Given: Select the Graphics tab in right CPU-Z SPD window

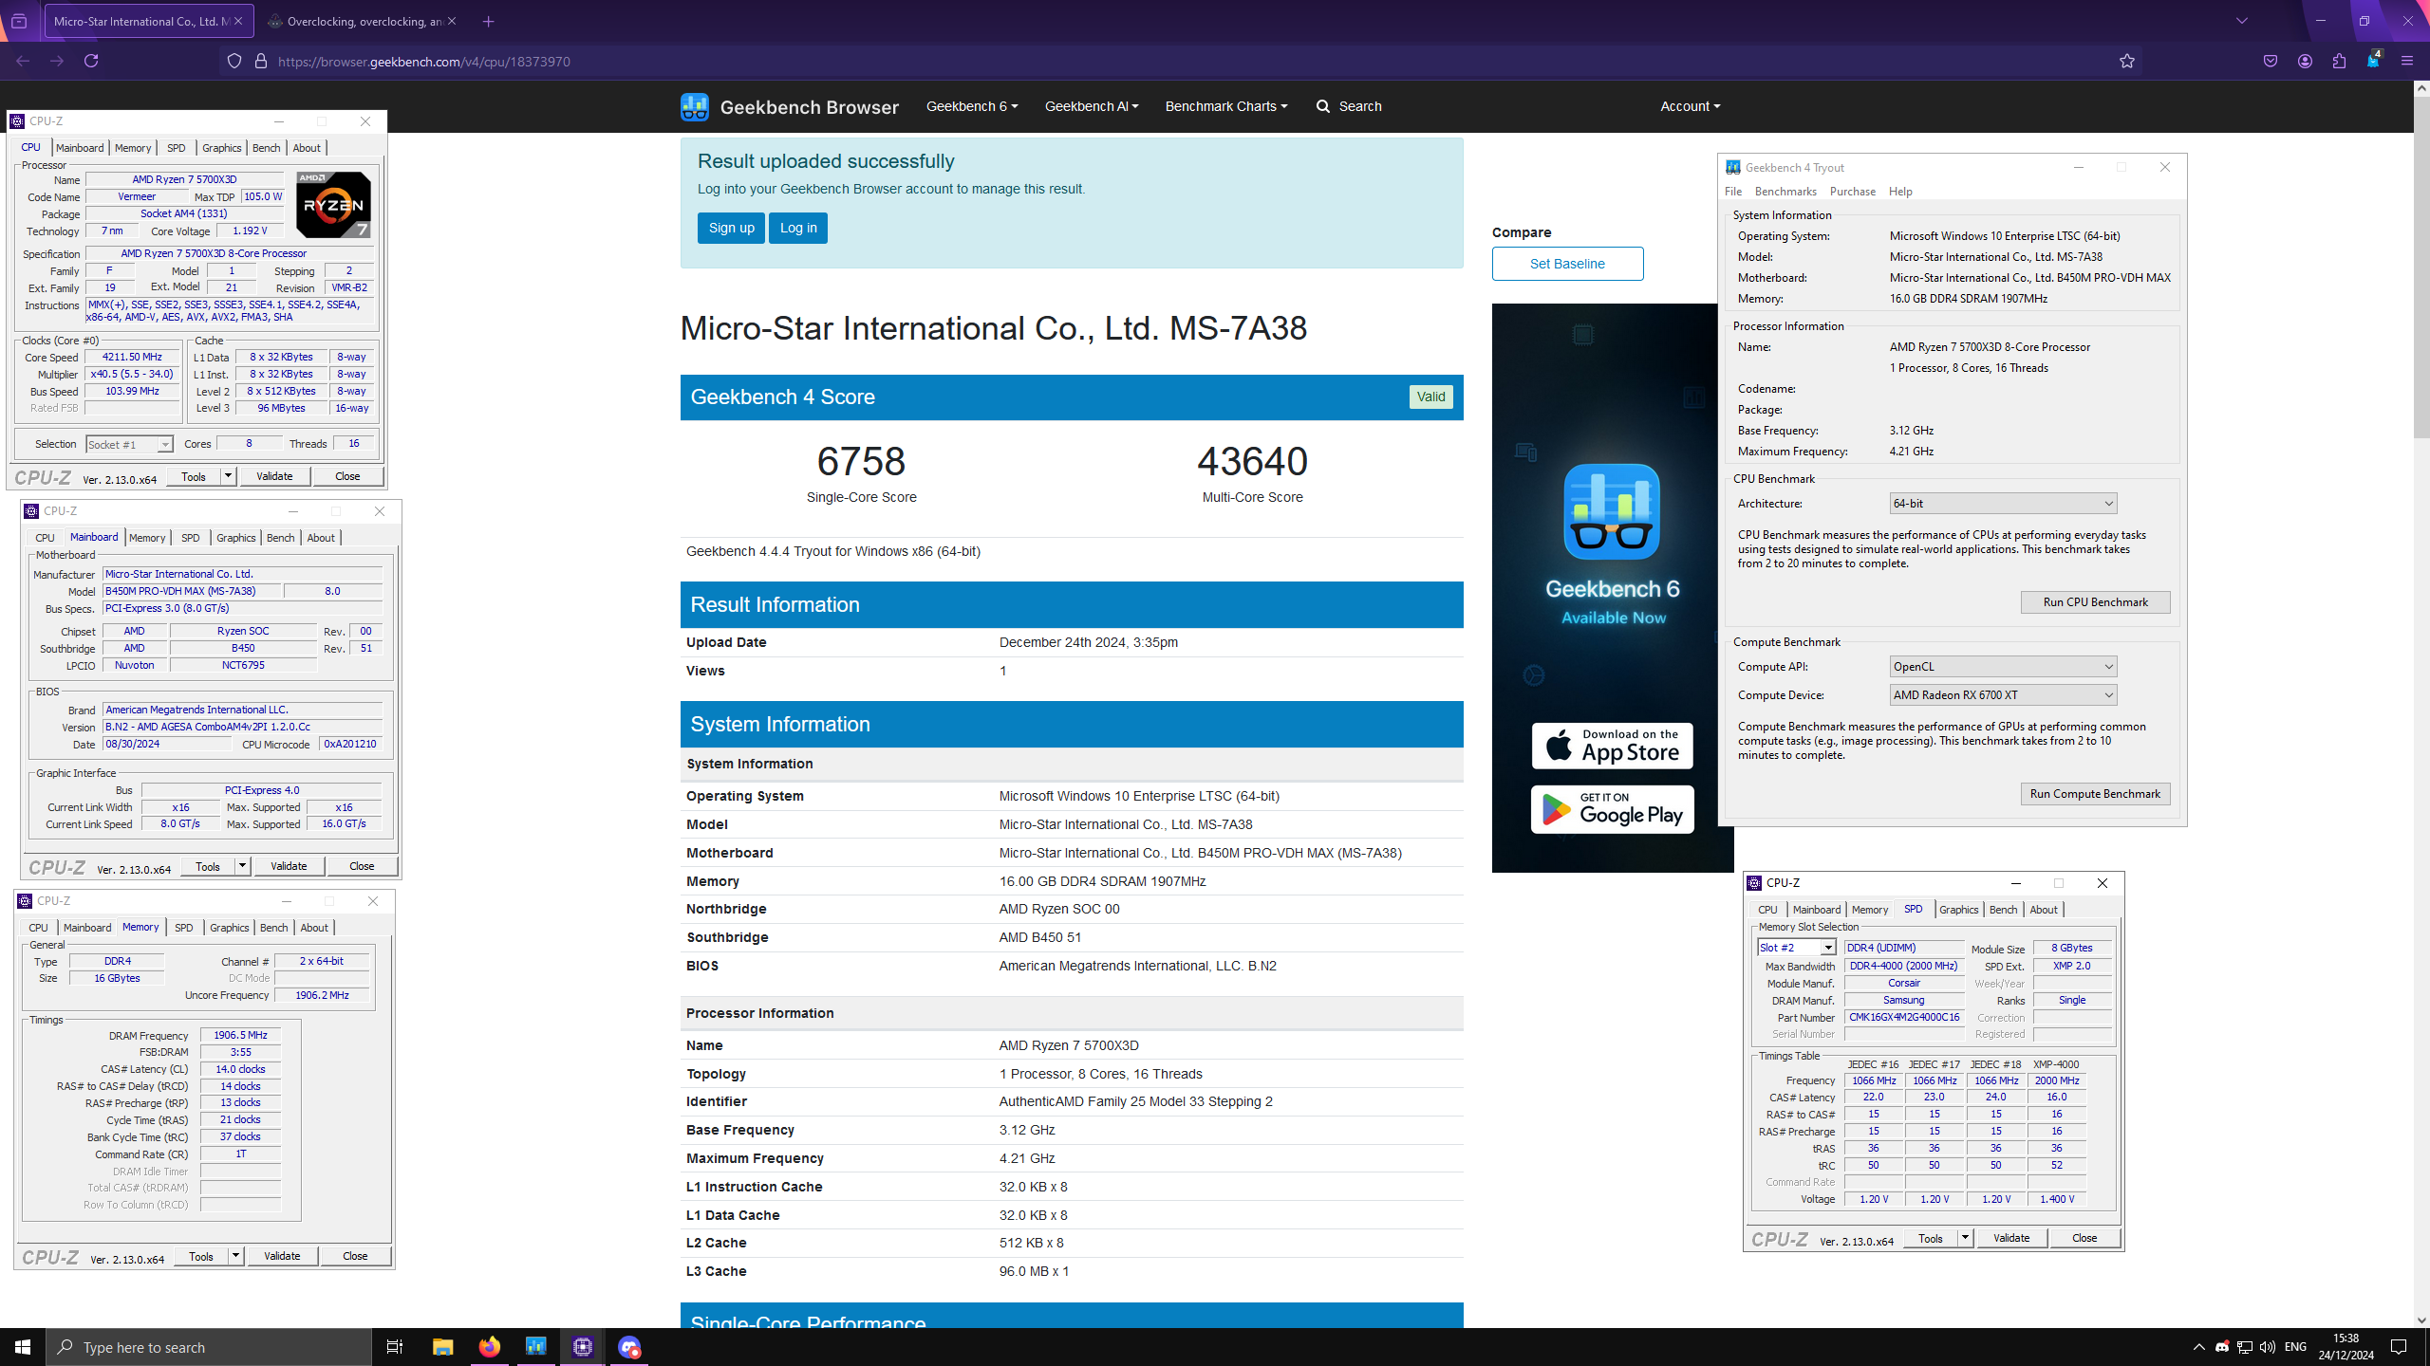Looking at the screenshot, I should pos(1958,910).
